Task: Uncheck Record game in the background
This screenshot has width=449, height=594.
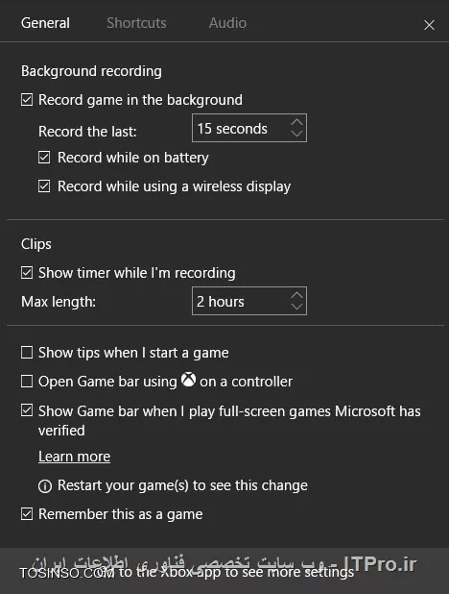Action: click(27, 100)
